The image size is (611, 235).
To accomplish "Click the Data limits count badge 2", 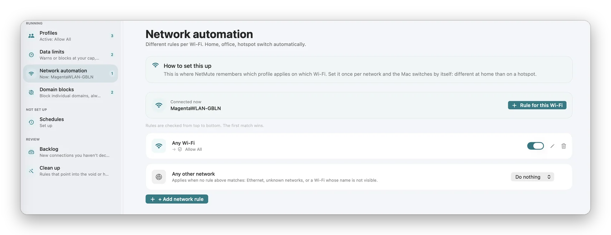I will point(112,55).
